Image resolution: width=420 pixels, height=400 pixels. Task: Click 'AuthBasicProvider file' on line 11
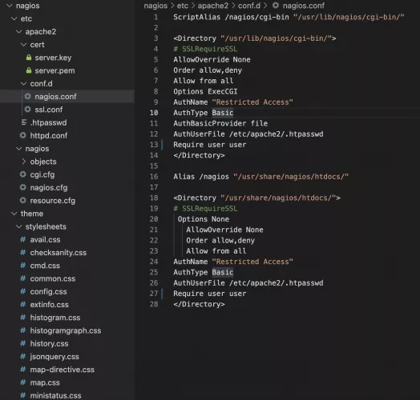coord(220,123)
